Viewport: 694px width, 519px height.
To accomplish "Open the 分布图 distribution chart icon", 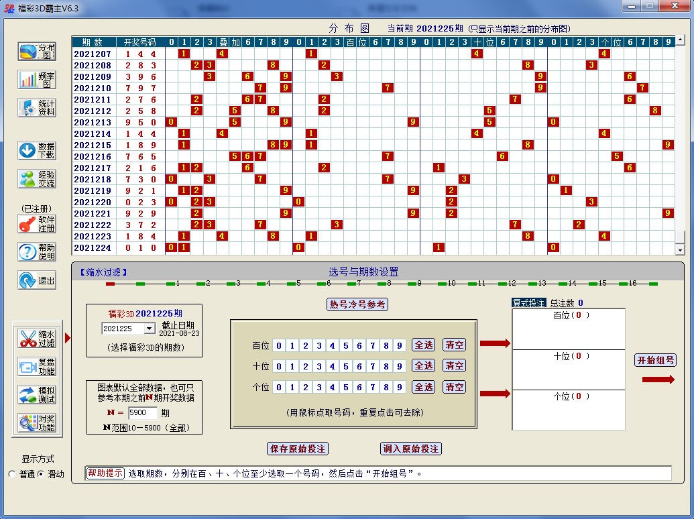I will (37, 52).
